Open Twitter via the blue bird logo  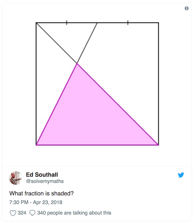[181, 175]
